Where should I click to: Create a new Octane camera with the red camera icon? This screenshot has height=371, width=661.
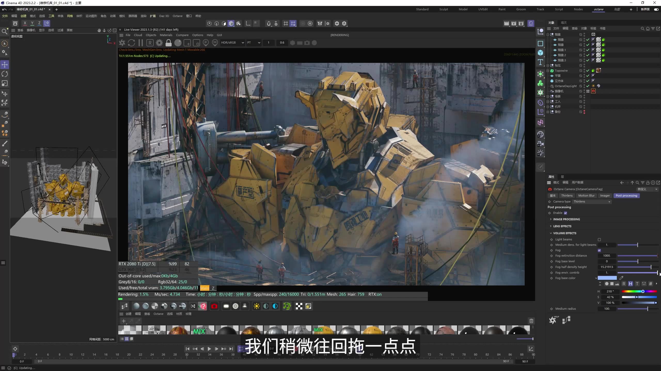click(214, 306)
